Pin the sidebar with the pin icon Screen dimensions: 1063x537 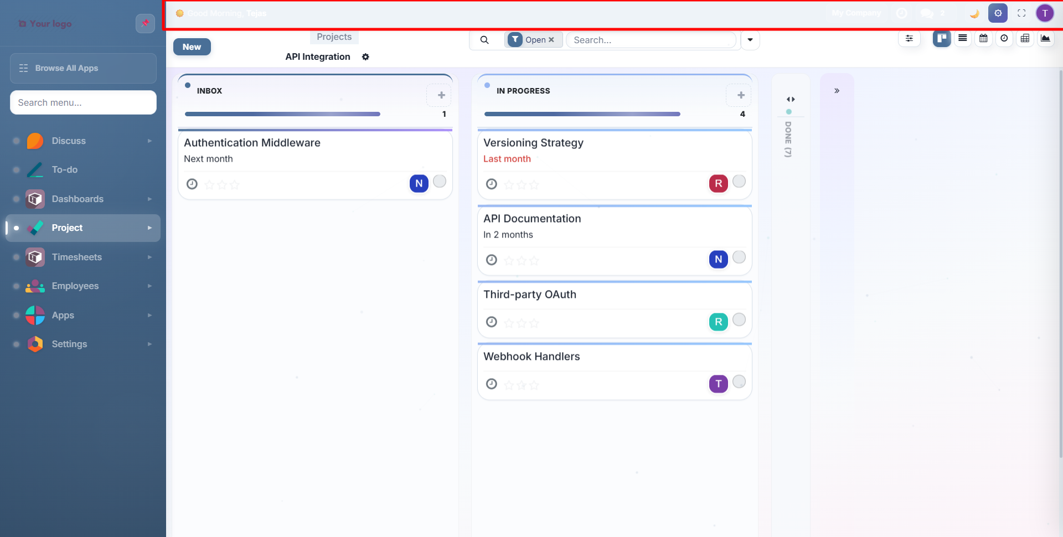[145, 23]
